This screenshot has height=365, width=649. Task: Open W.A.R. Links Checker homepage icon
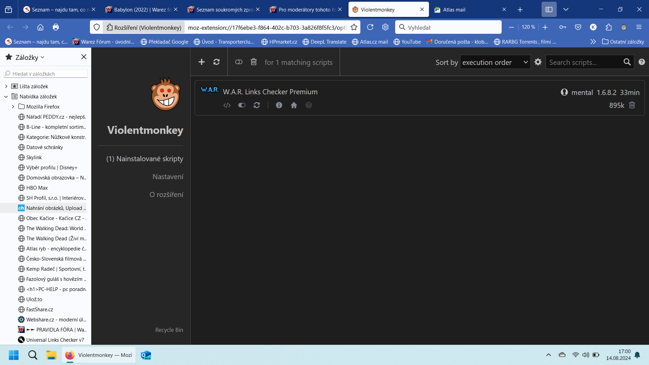coord(294,105)
